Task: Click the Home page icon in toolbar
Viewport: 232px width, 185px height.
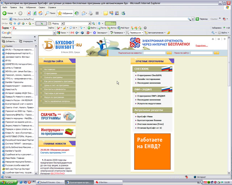Action: point(41,13)
